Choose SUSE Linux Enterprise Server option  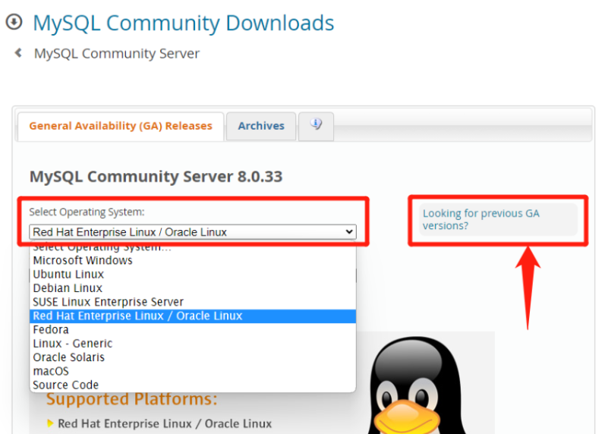coord(193,302)
